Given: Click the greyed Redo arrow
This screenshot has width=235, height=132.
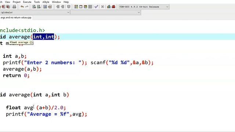Looking at the screenshot, I should pos(27,7).
